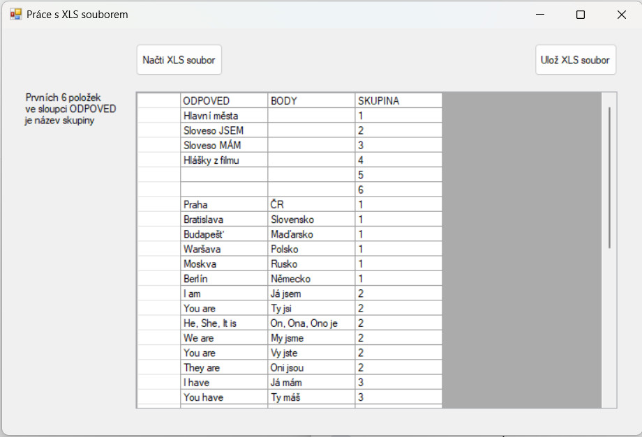Click the 'Moskva' cell

pos(224,263)
